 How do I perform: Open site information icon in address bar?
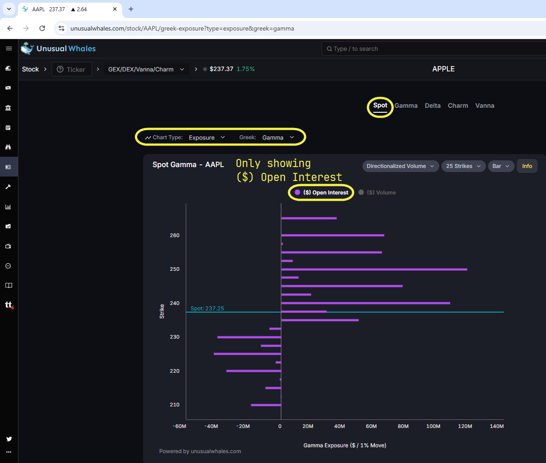pos(62,28)
